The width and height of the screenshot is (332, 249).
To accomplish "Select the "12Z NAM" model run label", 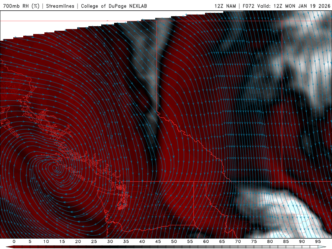I will 225,6.
